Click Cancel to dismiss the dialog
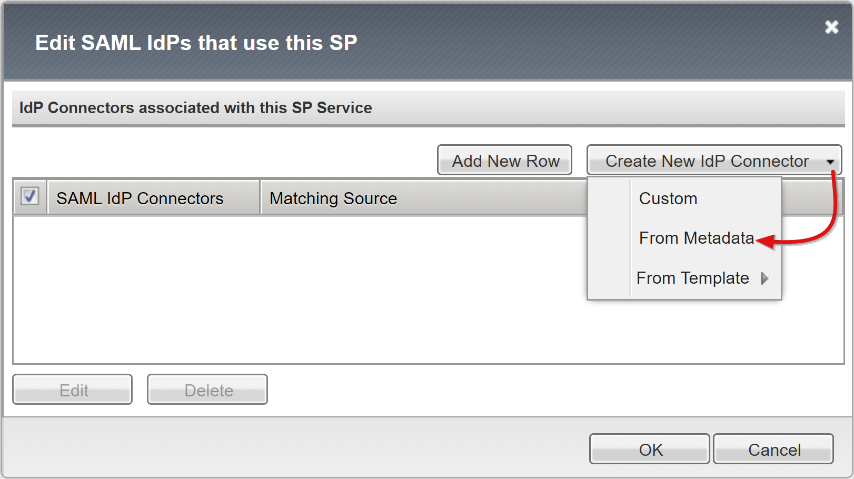854x479 pixels. (773, 449)
